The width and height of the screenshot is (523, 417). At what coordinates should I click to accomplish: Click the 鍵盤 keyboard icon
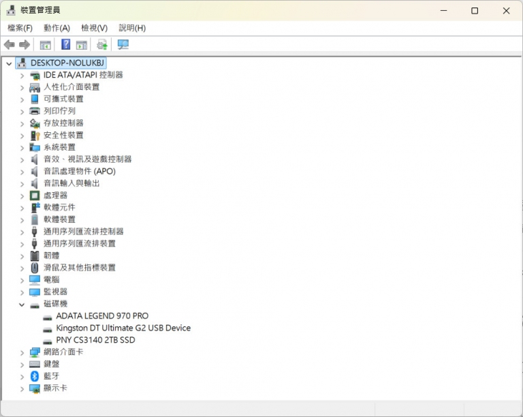click(x=35, y=365)
